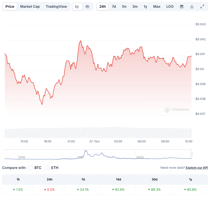
Task: Toggle LOG scale
Action: [x=170, y=7]
